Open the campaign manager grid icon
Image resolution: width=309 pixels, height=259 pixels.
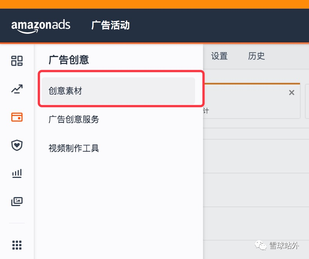pyautogui.click(x=17, y=61)
